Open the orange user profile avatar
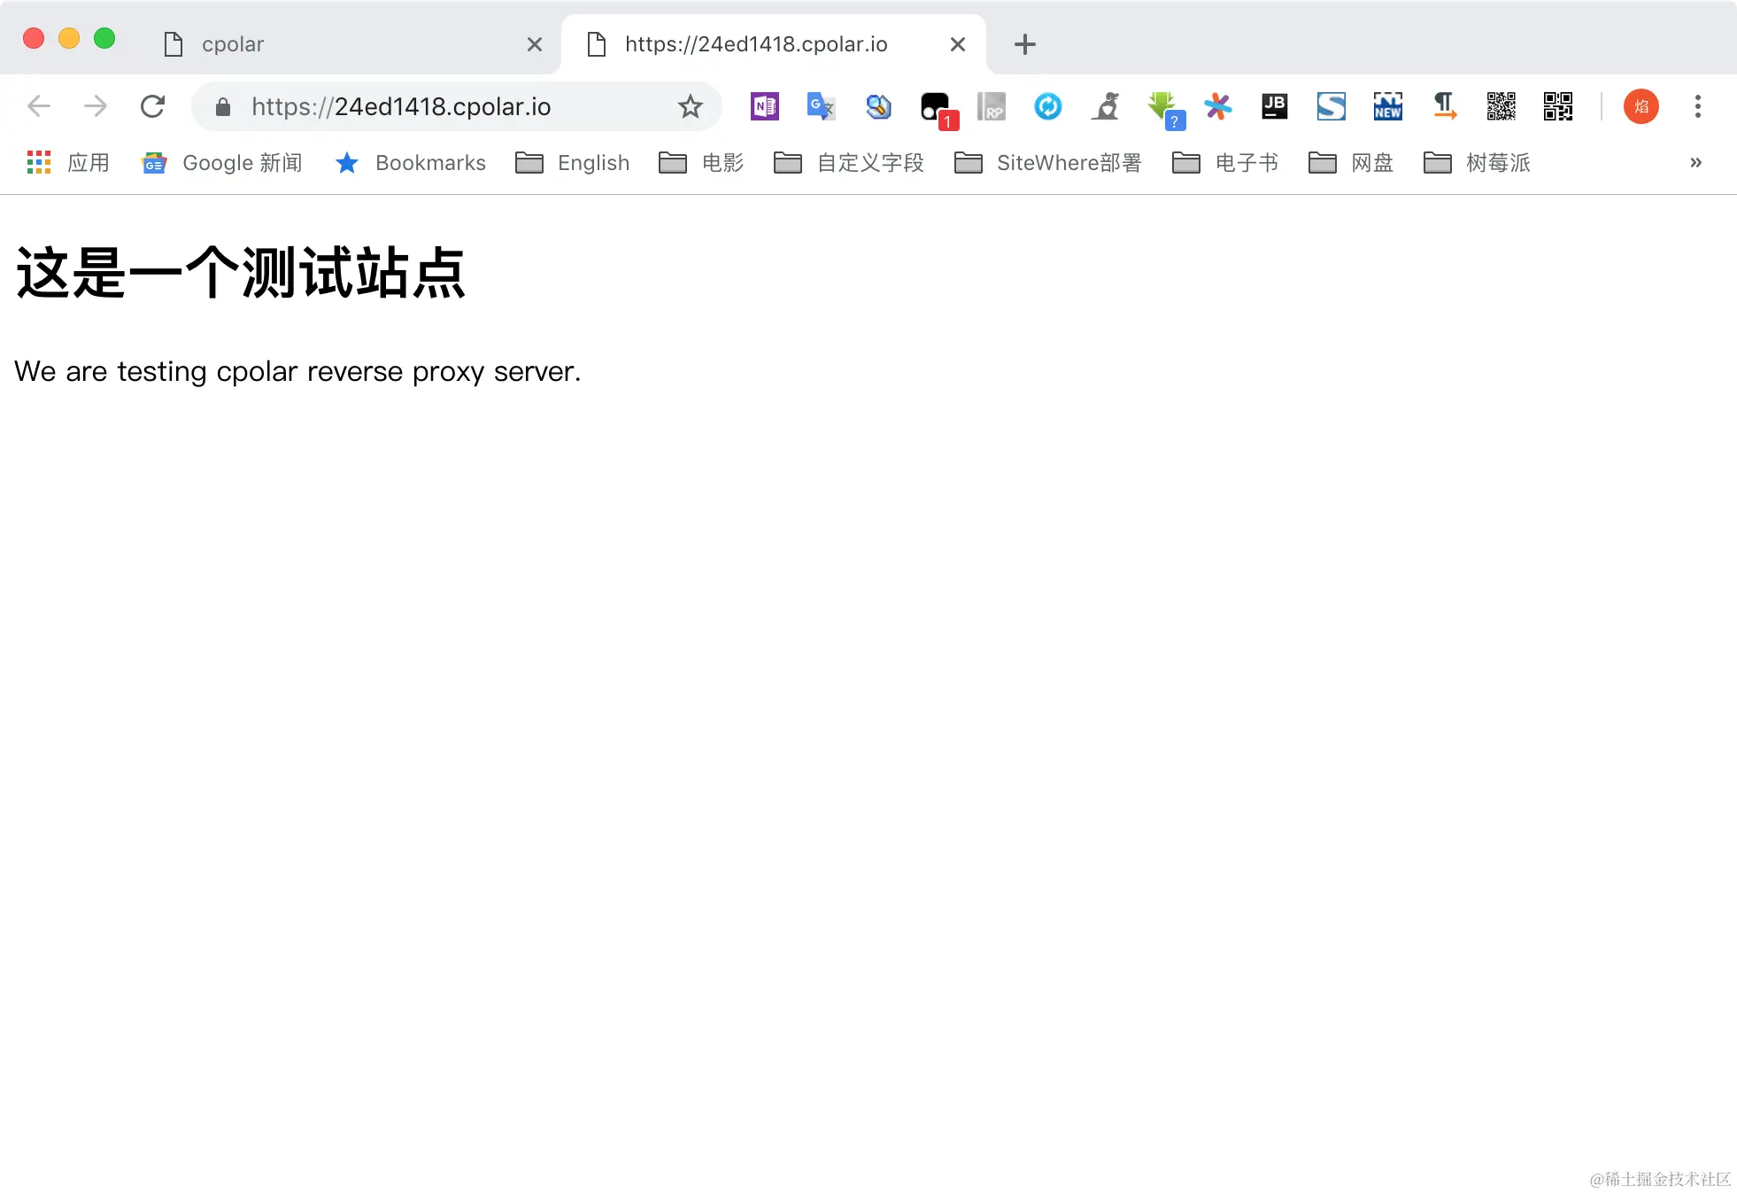 pyautogui.click(x=1640, y=107)
